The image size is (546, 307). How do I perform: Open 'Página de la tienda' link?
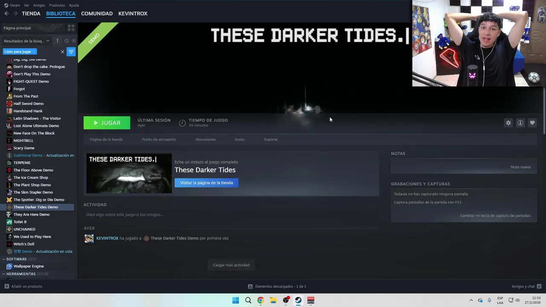pyautogui.click(x=106, y=139)
